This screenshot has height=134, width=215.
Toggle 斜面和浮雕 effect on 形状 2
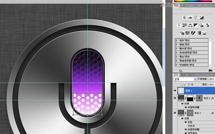[186, 108]
